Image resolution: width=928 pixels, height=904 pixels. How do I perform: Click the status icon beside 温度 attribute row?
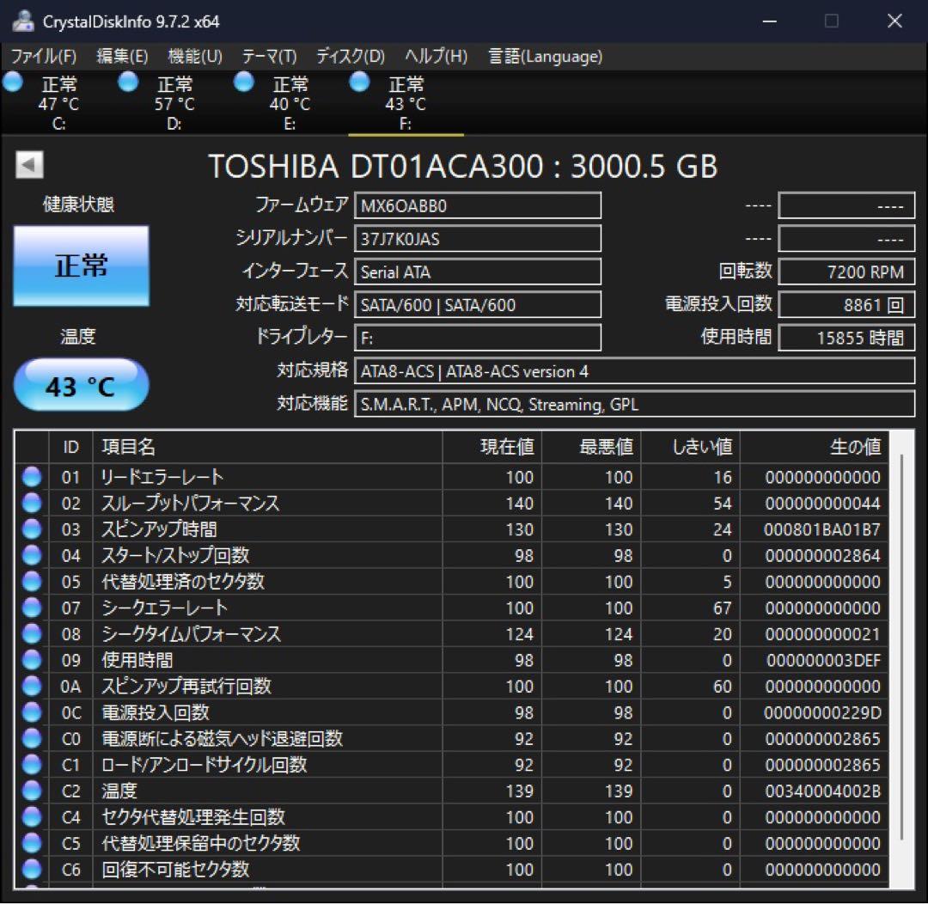click(31, 791)
